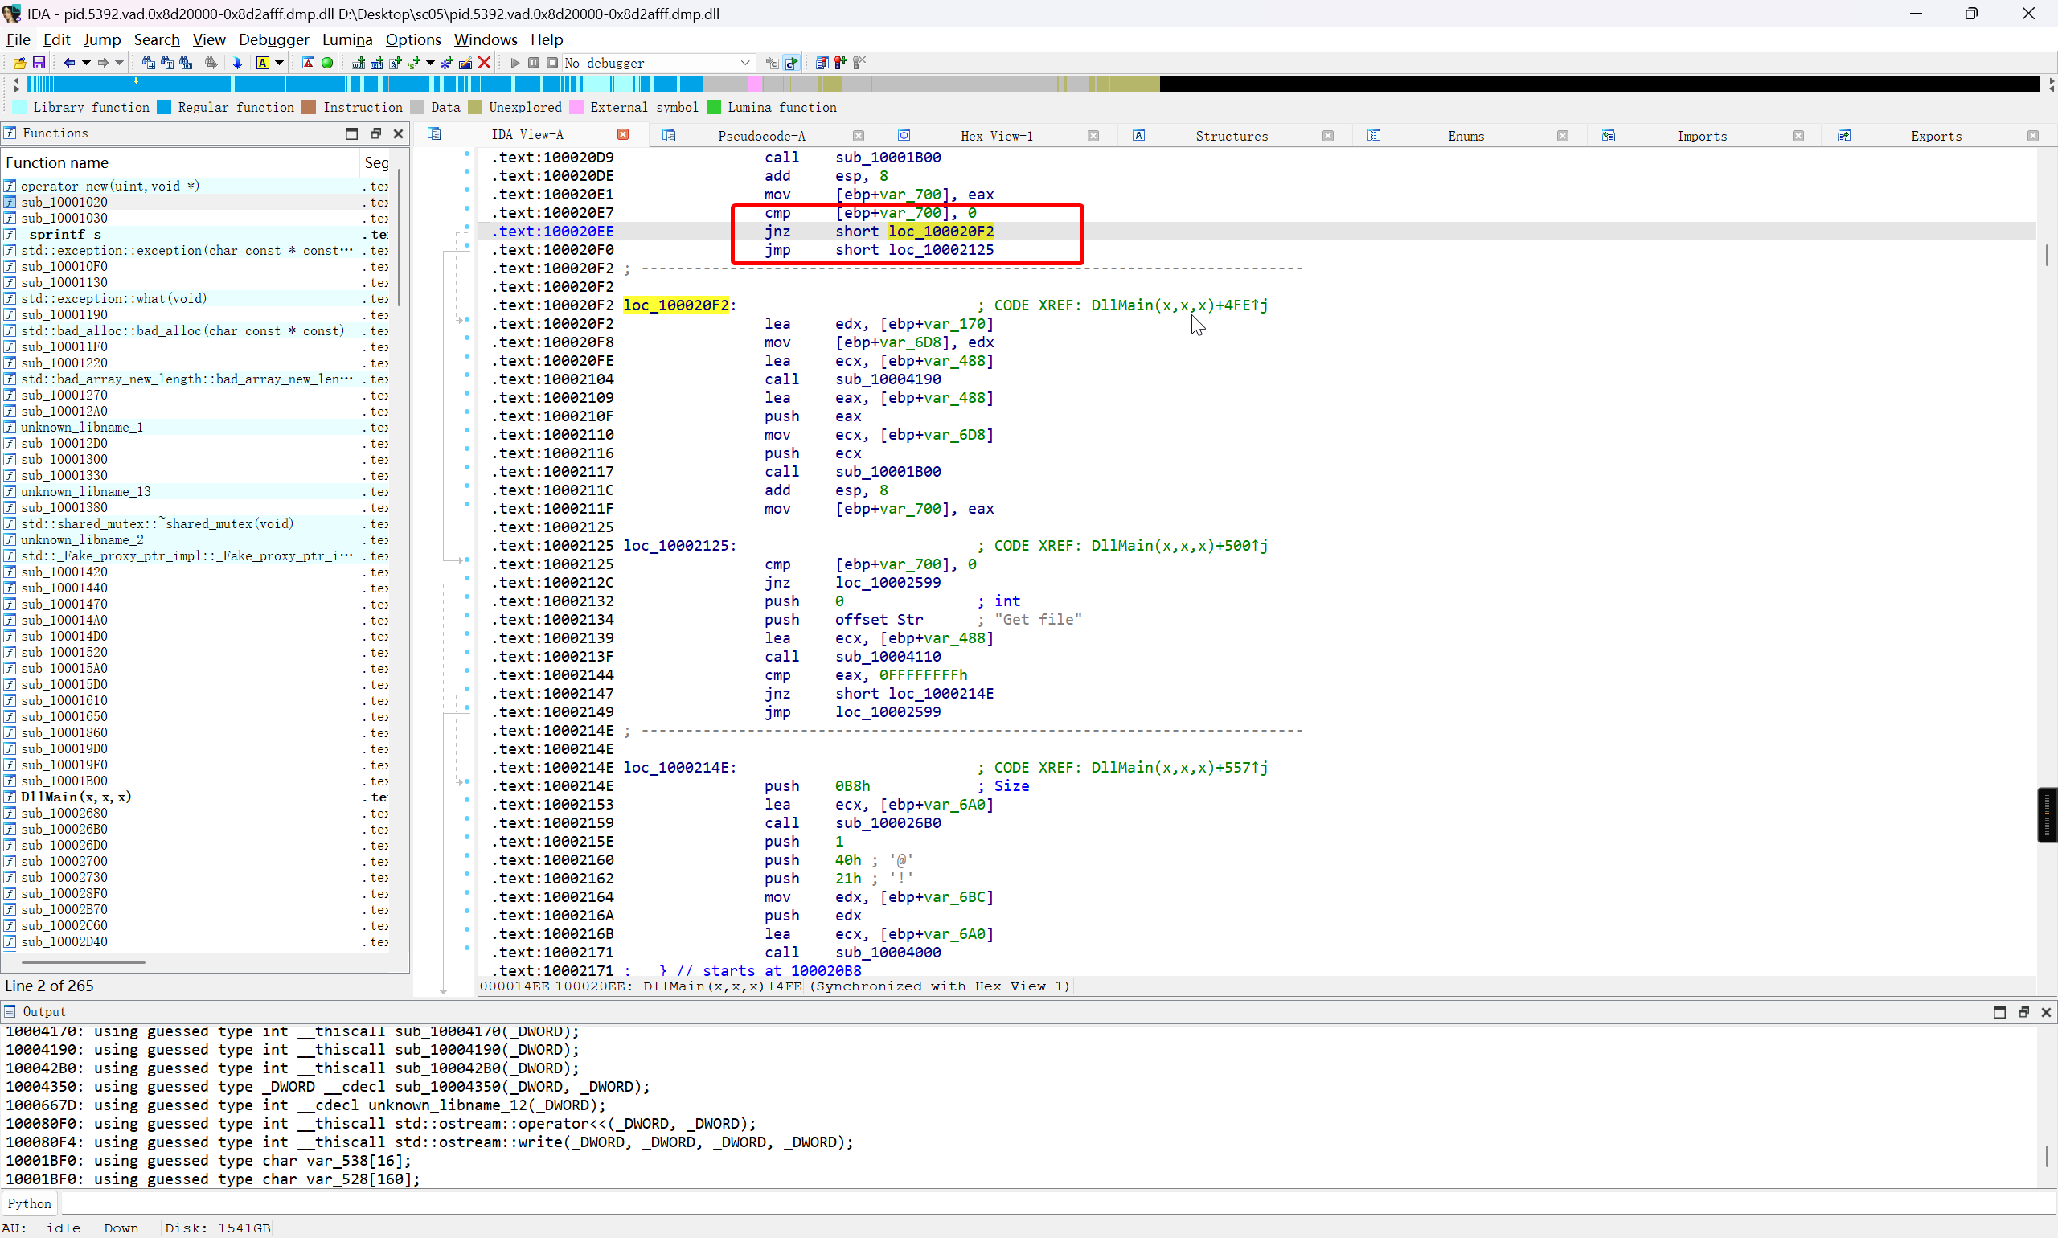This screenshot has height=1238, width=2058.
Task: Pause the process with pause button
Action: [x=534, y=63]
